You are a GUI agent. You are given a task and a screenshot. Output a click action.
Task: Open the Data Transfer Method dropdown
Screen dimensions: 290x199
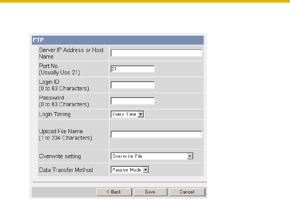pos(130,170)
